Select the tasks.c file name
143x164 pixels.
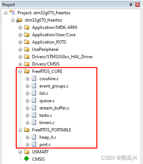click(46, 115)
